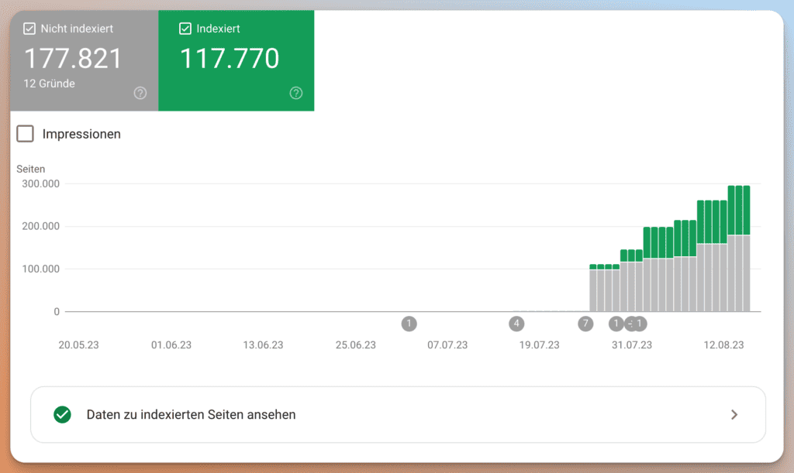Click the leftmost annotation marker labeled 1

point(409,324)
